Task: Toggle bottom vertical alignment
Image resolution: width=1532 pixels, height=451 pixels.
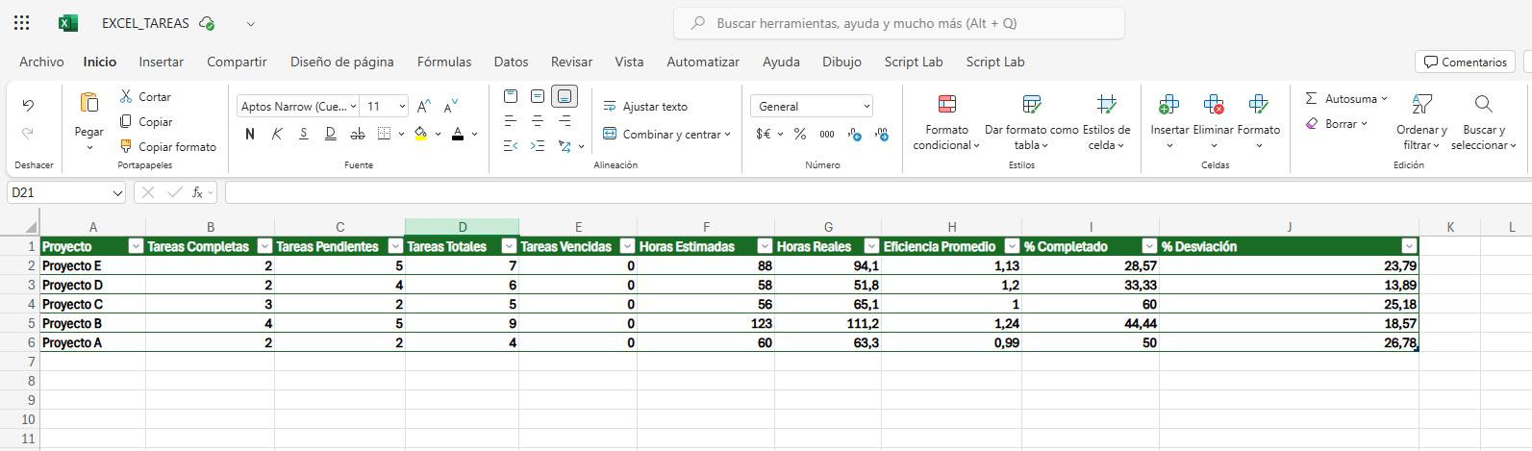Action: click(565, 96)
